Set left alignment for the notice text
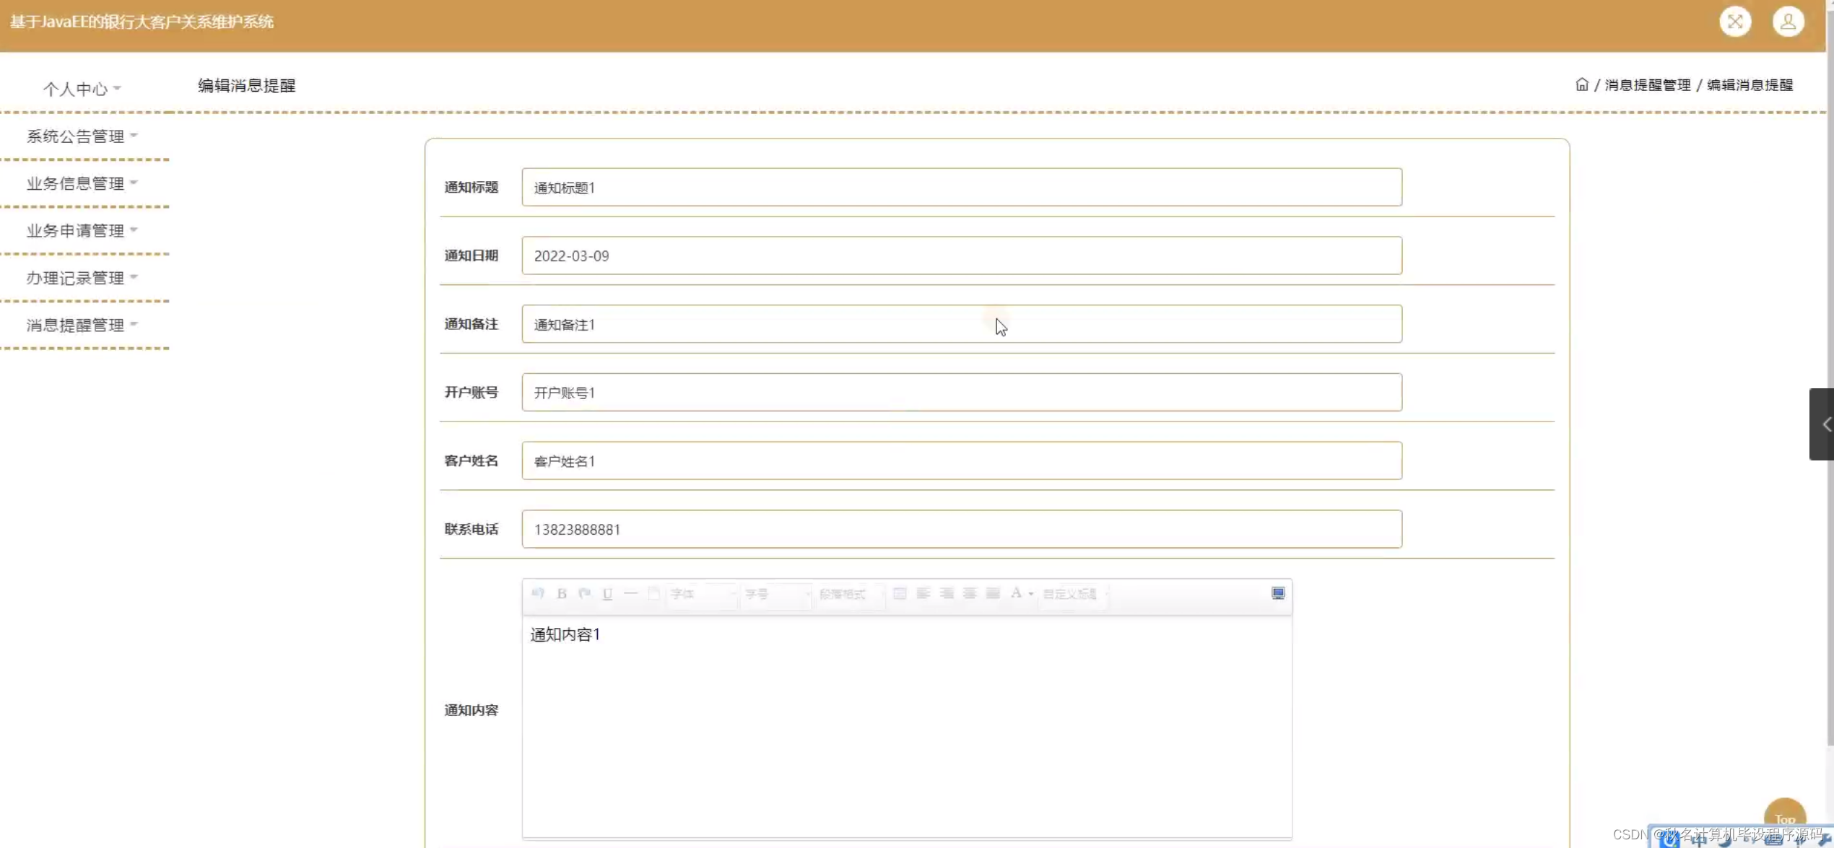 click(x=923, y=594)
